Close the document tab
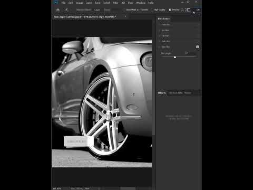 pos(125,16)
